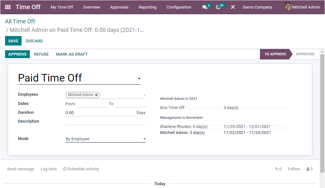Remove Mitchell Admin from the Employees tag
Screen dimensions: 325x188
coord(96,94)
